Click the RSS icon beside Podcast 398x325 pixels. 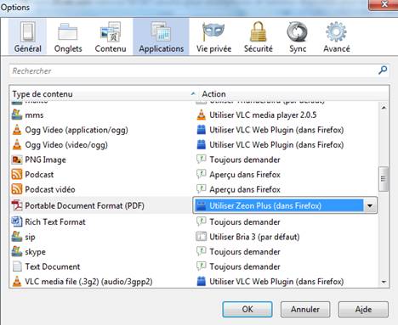pos(17,175)
